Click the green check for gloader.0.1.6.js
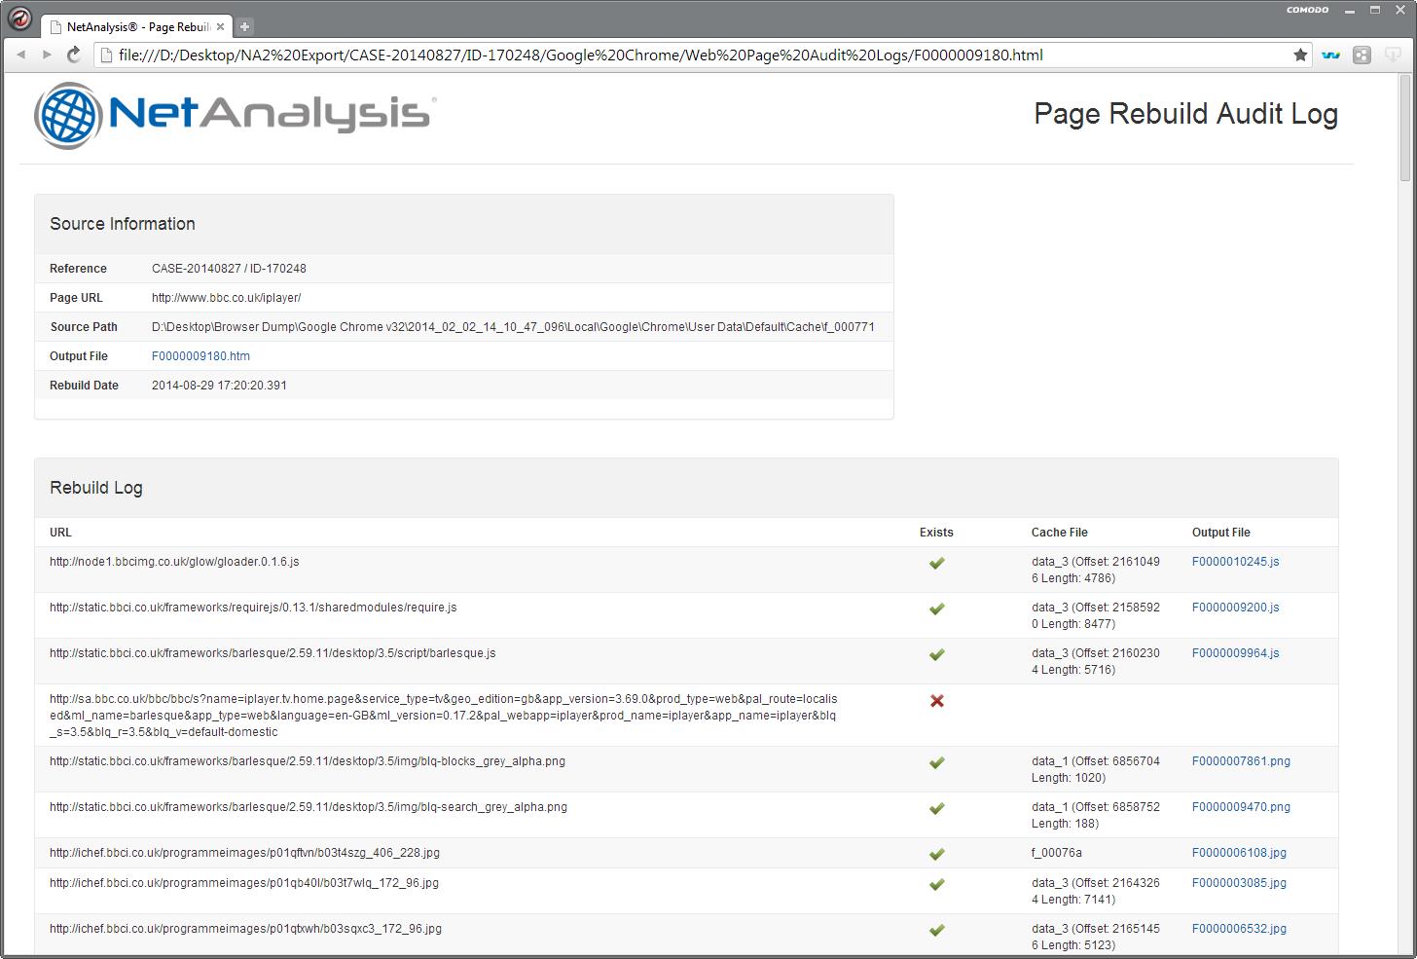The height and width of the screenshot is (959, 1417). click(936, 563)
